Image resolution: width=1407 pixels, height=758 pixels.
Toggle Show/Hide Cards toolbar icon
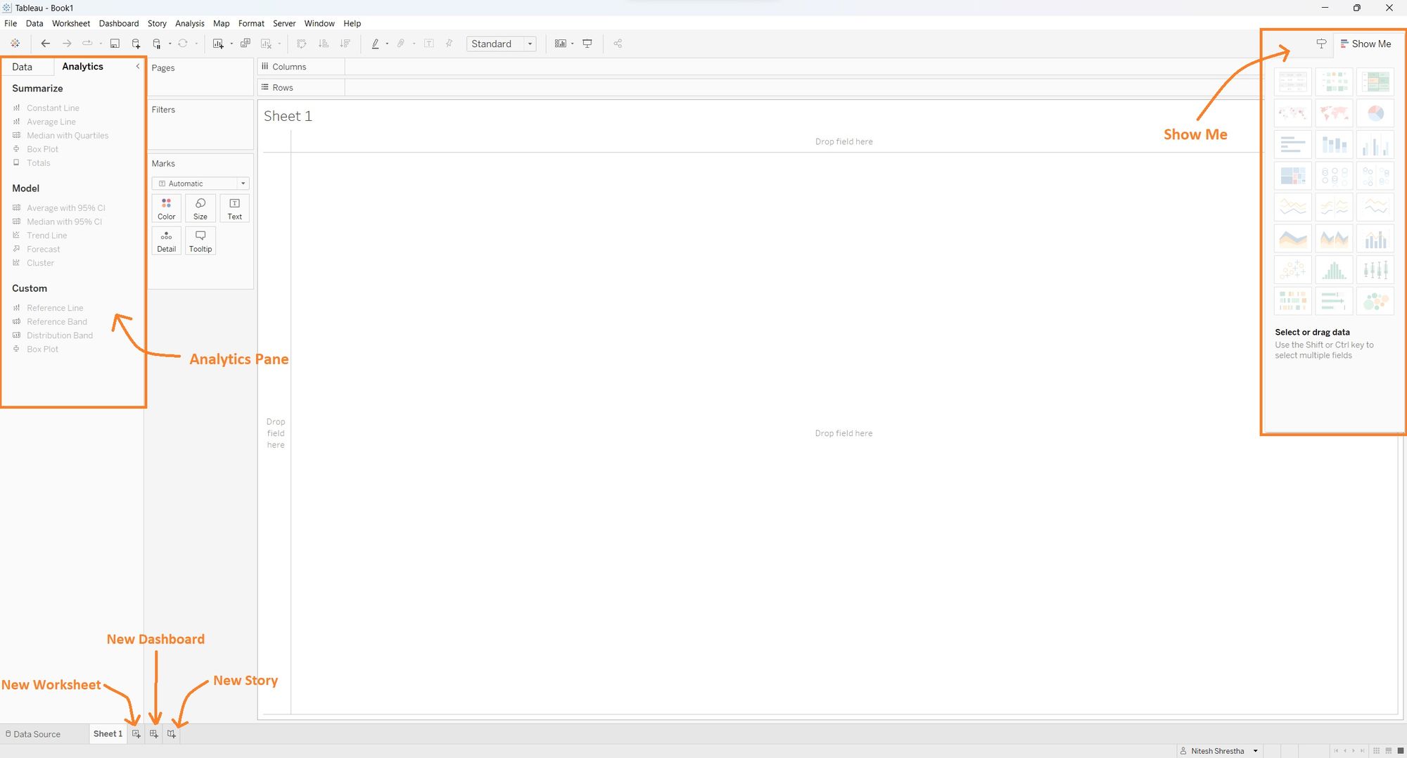[560, 44]
